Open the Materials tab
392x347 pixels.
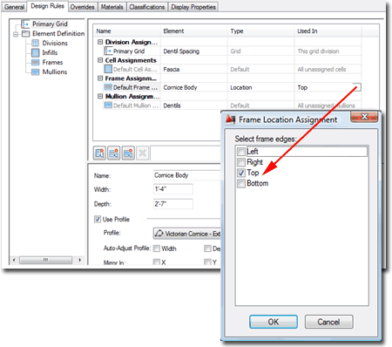tap(112, 7)
